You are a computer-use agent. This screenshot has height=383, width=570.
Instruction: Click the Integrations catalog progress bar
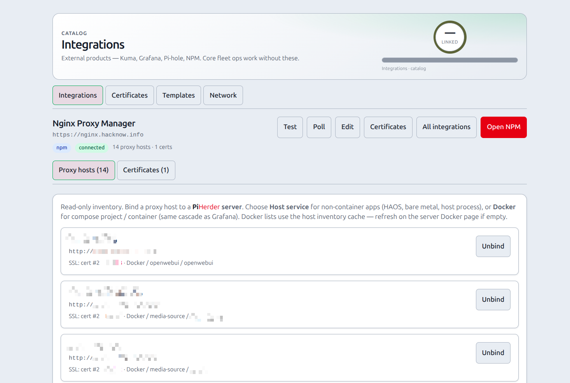(x=450, y=60)
